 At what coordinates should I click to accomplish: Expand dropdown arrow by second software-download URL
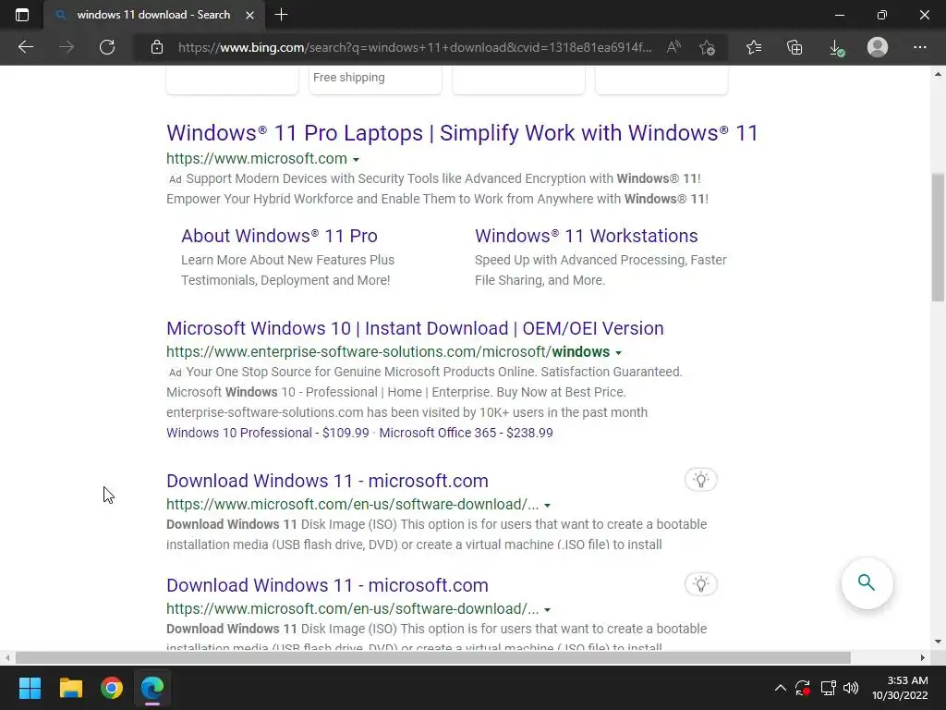[x=547, y=610]
